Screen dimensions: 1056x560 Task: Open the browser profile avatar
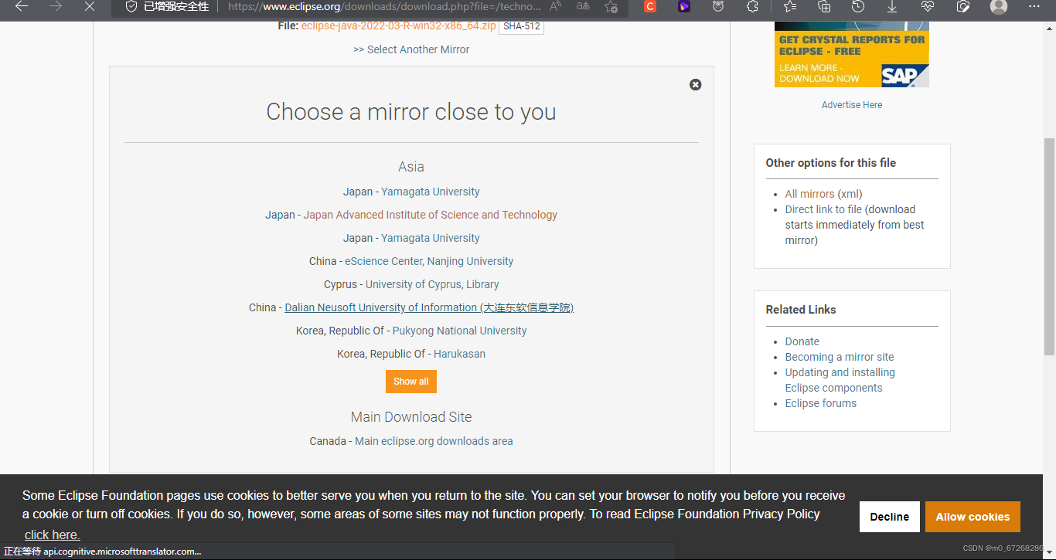click(x=999, y=7)
